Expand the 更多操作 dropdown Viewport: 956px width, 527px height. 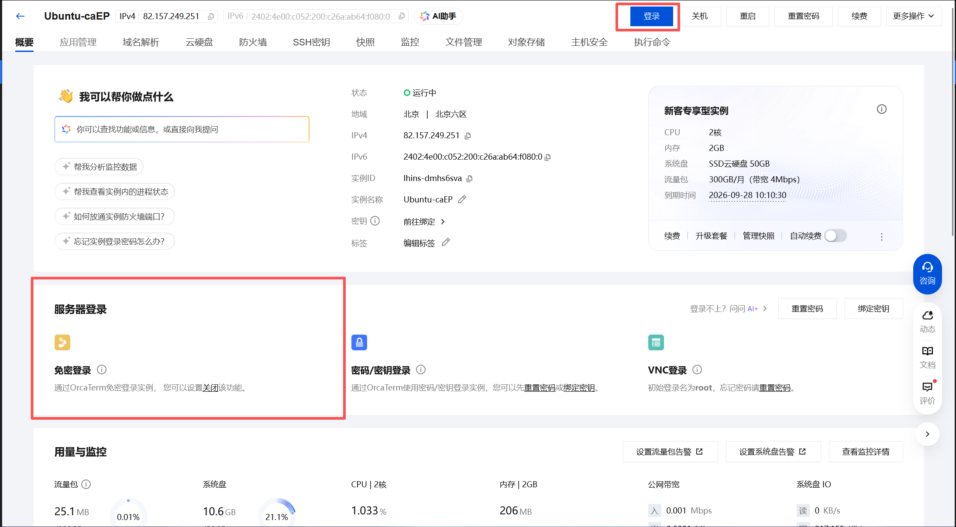point(913,16)
